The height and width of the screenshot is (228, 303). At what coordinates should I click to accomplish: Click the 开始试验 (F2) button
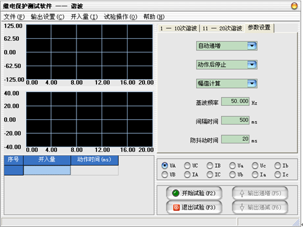[194, 193]
